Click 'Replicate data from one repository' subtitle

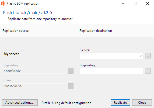coord(40,19)
